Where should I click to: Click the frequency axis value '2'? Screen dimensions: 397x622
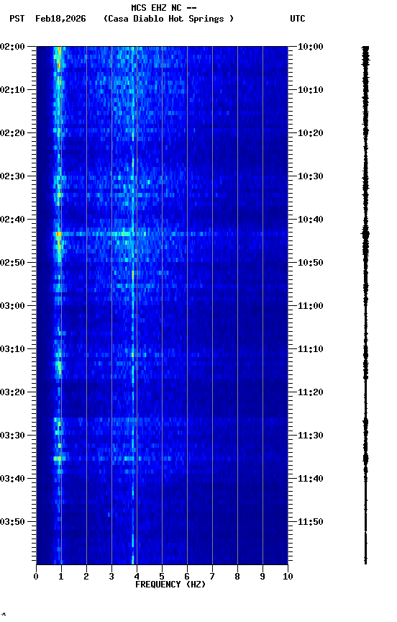click(x=86, y=577)
